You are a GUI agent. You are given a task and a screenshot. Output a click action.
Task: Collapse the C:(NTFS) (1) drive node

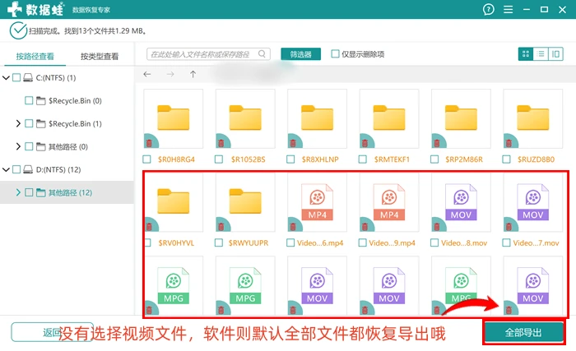pyautogui.click(x=6, y=77)
